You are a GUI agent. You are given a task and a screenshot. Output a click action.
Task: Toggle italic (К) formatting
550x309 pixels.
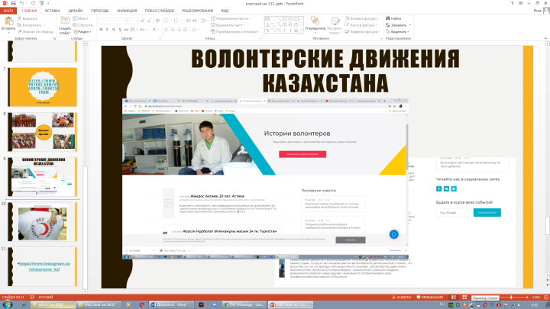tap(108, 30)
